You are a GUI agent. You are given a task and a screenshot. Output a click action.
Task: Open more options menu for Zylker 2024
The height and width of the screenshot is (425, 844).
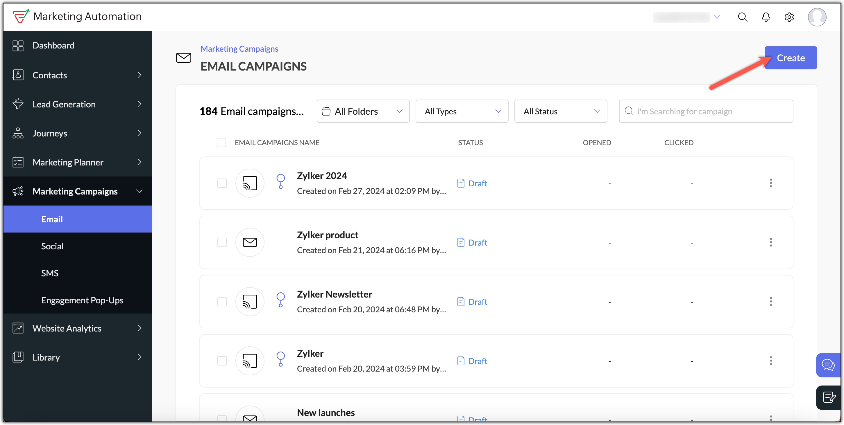(x=770, y=183)
